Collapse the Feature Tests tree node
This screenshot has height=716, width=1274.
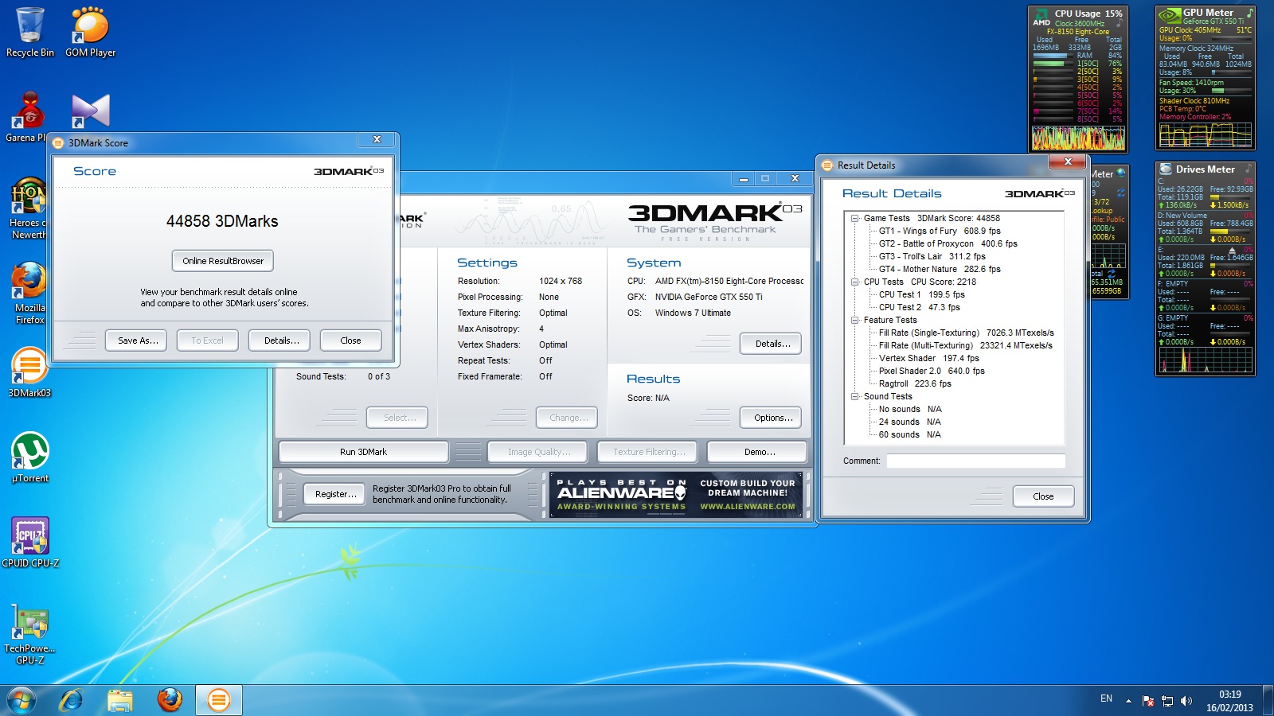point(854,320)
